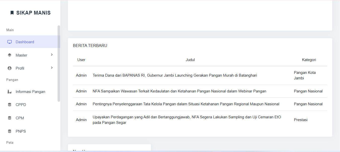340x152 pixels.
Task: Click the Judul column header
Action: pyautogui.click(x=190, y=60)
